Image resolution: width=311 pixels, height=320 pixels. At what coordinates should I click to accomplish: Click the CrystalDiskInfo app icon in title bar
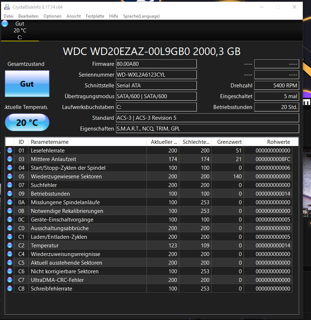[7, 7]
